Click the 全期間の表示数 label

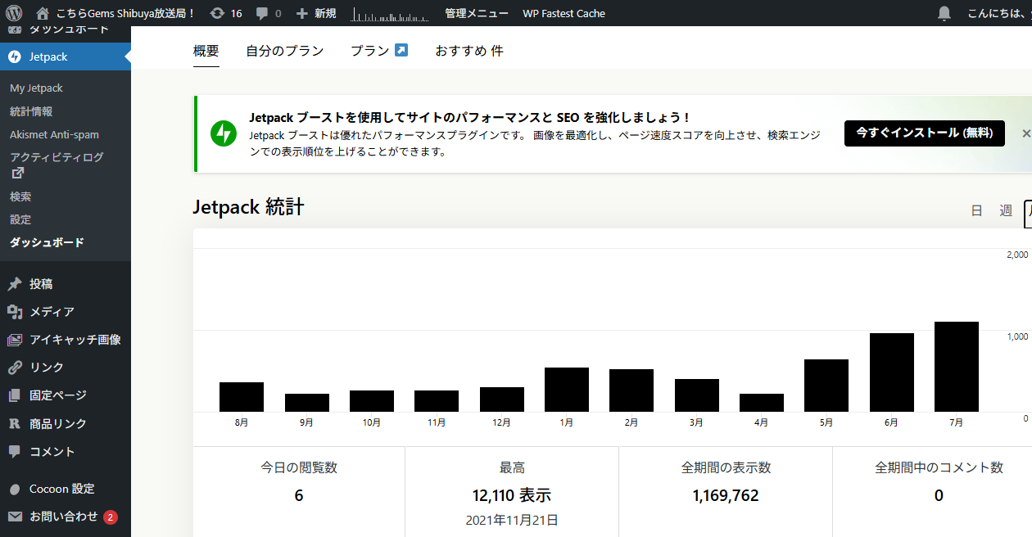(x=726, y=467)
